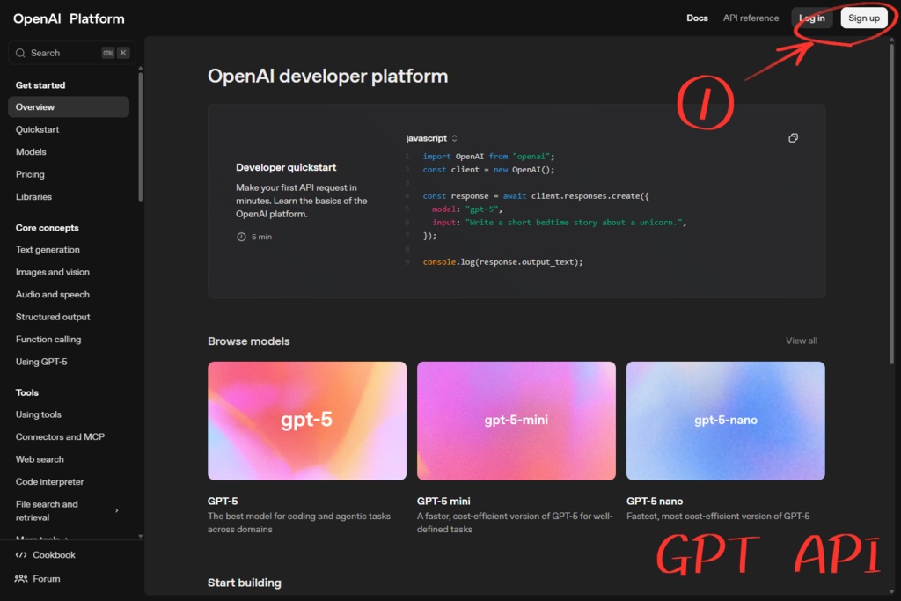Screen dimensions: 901x601
Task: Click the Log in button
Action: click(811, 18)
